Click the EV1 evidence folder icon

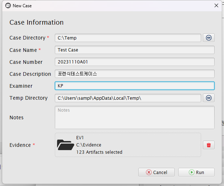65,145
